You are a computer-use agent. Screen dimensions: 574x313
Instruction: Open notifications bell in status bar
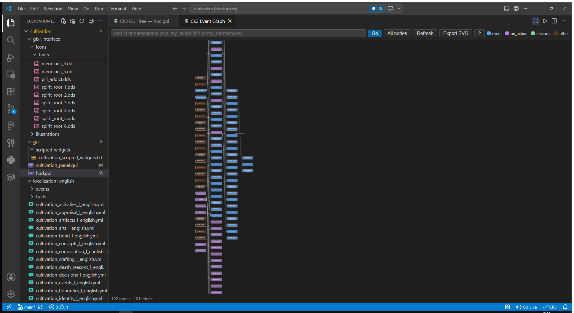565,307
